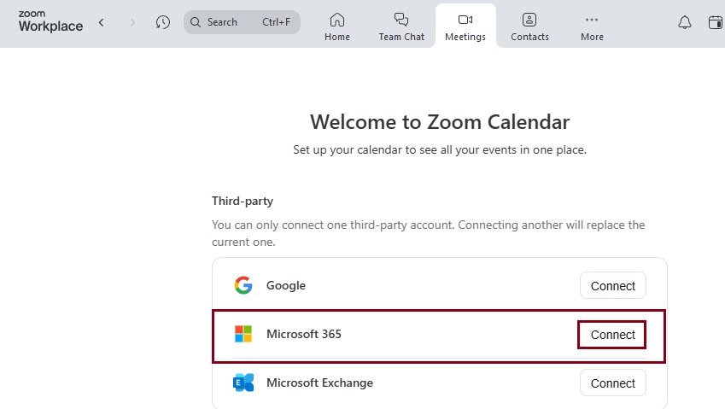Connect a Google calendar account
Viewport: 725px width, 409px height.
point(612,286)
